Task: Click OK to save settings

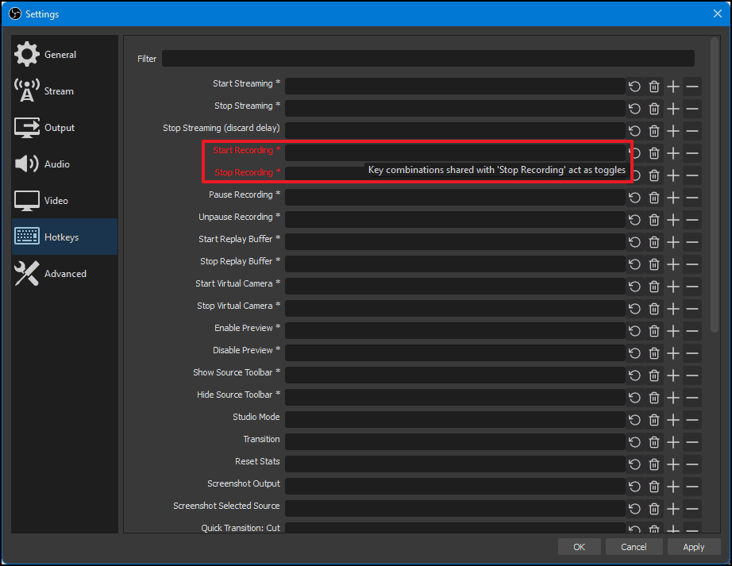Action: 579,546
